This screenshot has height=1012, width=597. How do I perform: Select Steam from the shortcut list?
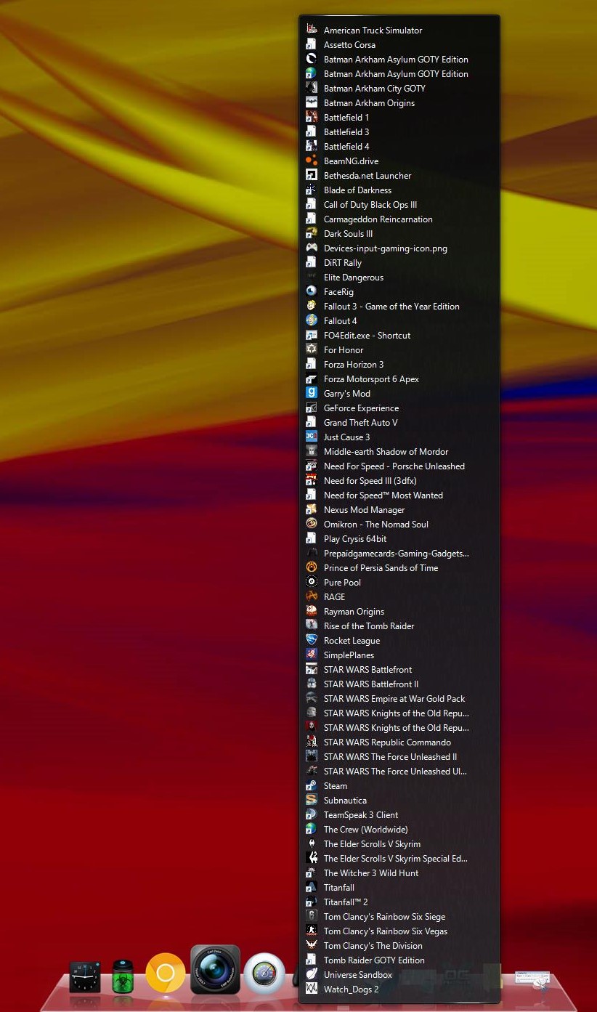(335, 786)
